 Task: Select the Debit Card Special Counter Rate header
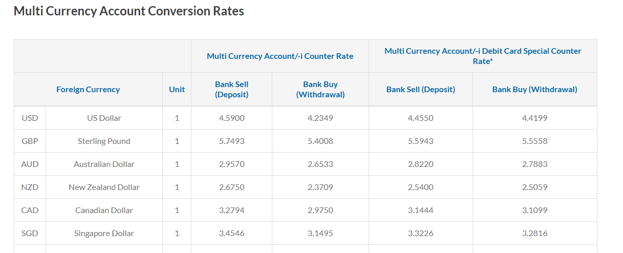point(483,56)
